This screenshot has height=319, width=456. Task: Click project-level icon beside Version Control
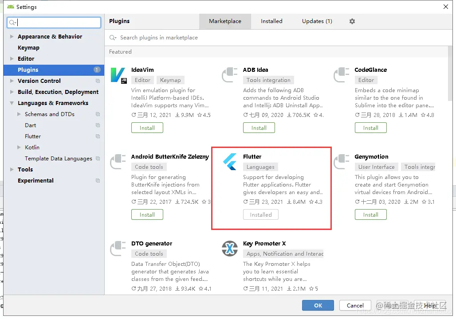(x=98, y=81)
